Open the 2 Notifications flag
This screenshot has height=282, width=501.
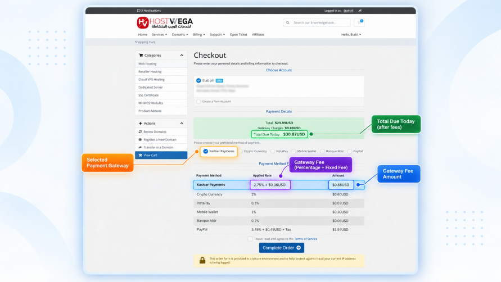click(x=149, y=11)
